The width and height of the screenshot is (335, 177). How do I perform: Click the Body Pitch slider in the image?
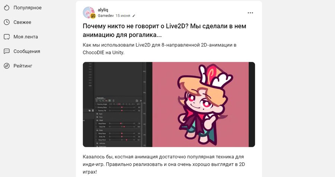122,140
